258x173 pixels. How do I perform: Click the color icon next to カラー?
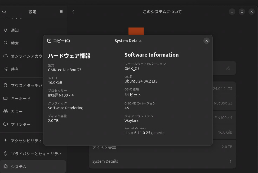click(5, 111)
